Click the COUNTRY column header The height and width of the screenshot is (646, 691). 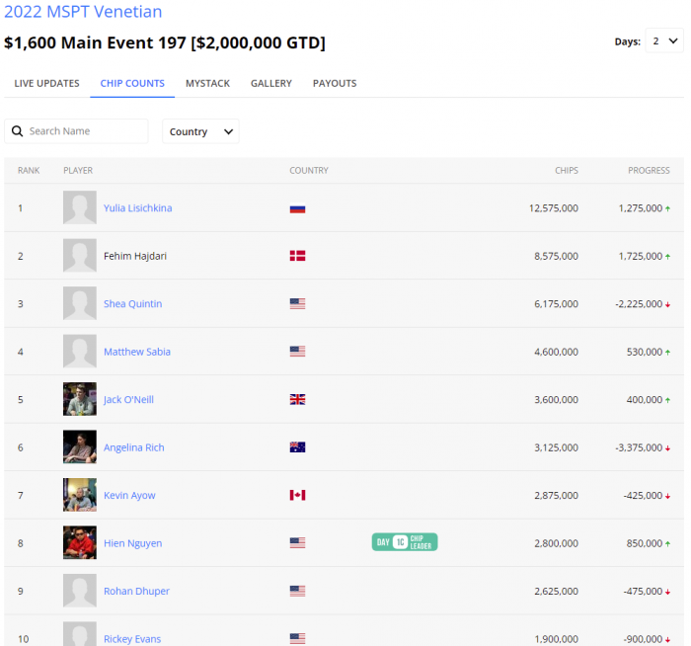[x=309, y=170]
